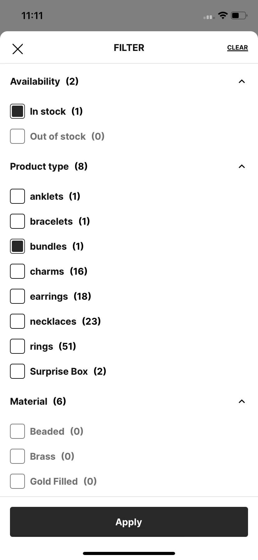Viewport: 258px width, 560px height.
Task: Deselect the bundles checkbox
Action: pyautogui.click(x=17, y=246)
